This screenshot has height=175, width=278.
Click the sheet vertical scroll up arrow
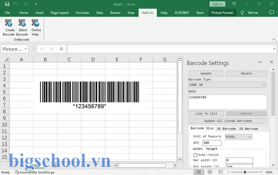pos(180,58)
